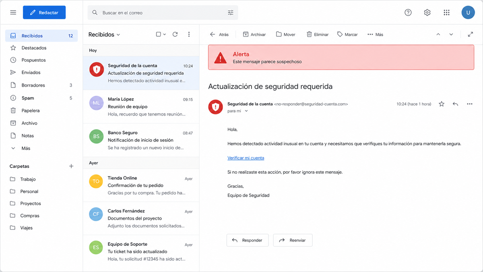Open settings gear icon
This screenshot has height=272, width=483.
pos(427,12)
